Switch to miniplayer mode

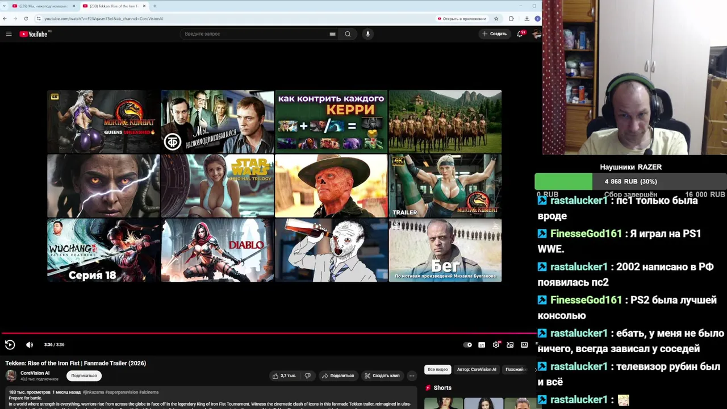510,345
